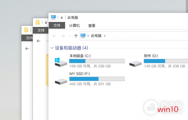
Task: Click the forward arrow in 此电脑 window
Action: [x=63, y=36]
